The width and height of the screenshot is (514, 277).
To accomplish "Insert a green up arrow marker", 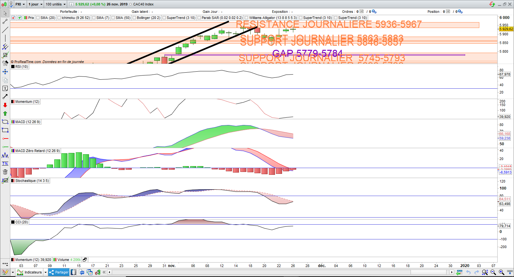I will coord(5,113).
